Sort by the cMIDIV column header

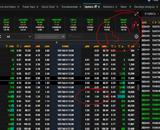(x=27, y=46)
